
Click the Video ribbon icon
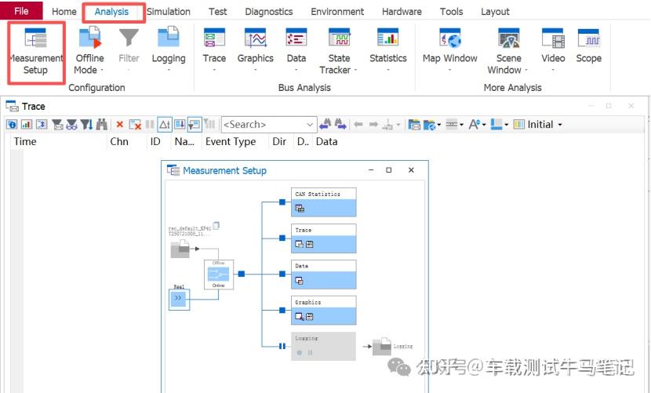pos(553,38)
